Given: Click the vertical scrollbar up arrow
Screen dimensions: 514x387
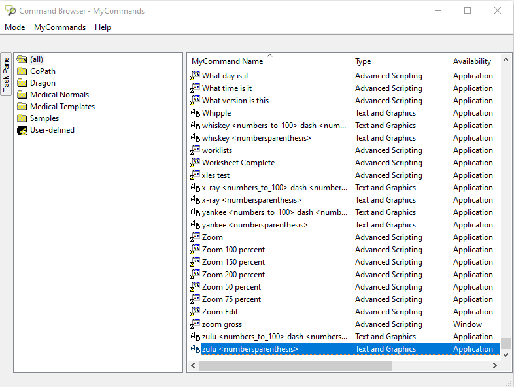Looking at the screenshot, I should 505,59.
